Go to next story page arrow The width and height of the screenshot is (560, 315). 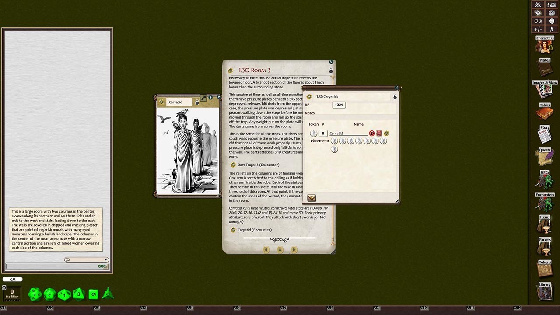(x=294, y=250)
